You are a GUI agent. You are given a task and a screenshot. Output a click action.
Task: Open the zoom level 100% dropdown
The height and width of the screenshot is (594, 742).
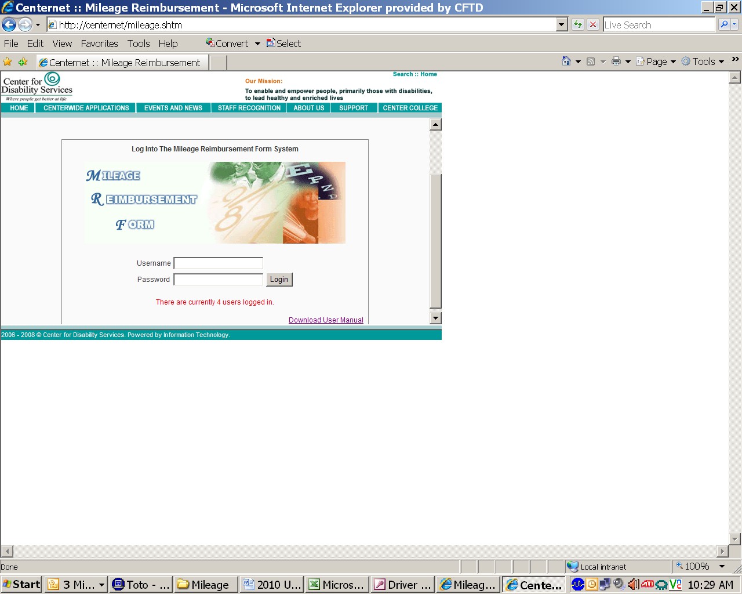click(x=722, y=567)
